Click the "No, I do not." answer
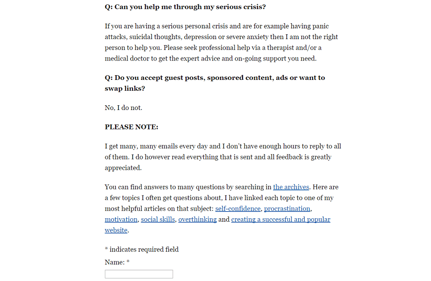Screen dimensions: 431x281 click(123, 107)
